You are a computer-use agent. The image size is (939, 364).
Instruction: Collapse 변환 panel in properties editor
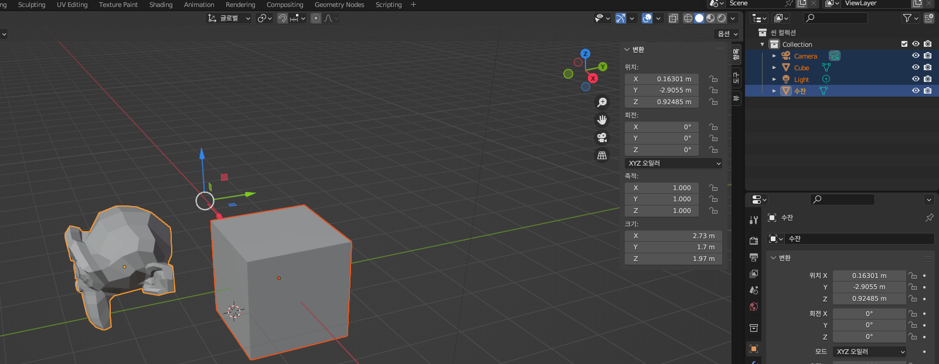(x=773, y=258)
